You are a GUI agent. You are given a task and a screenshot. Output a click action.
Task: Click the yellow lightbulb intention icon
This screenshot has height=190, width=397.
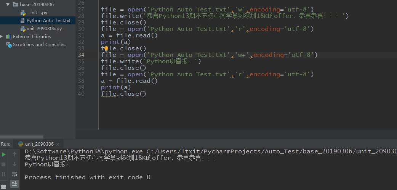106,48
